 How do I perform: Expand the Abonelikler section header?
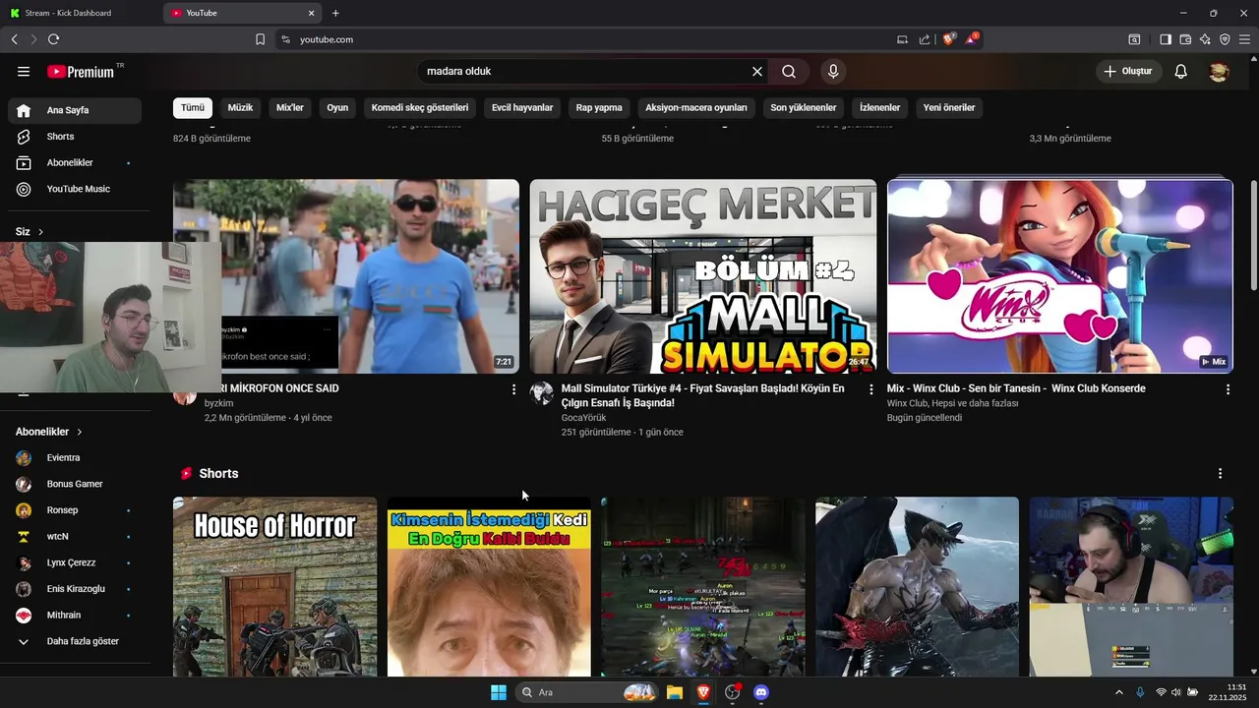point(49,432)
